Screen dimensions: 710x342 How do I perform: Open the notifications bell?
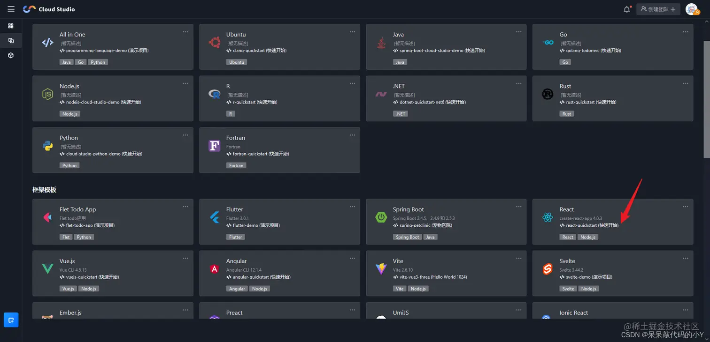[627, 9]
